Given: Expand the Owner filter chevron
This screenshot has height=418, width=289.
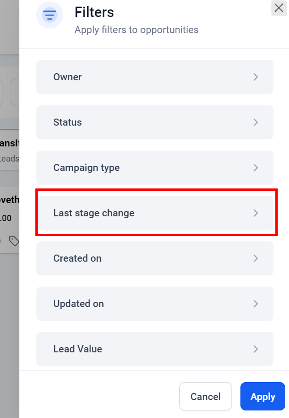Looking at the screenshot, I should coord(256,77).
